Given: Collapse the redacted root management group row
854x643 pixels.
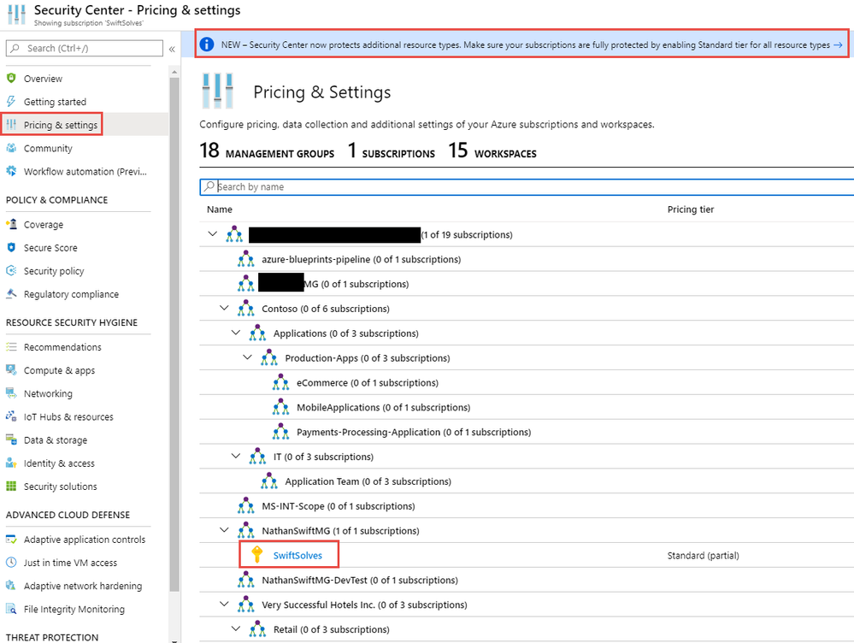Looking at the screenshot, I should click(x=212, y=233).
